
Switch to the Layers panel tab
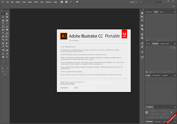(x=162, y=12)
